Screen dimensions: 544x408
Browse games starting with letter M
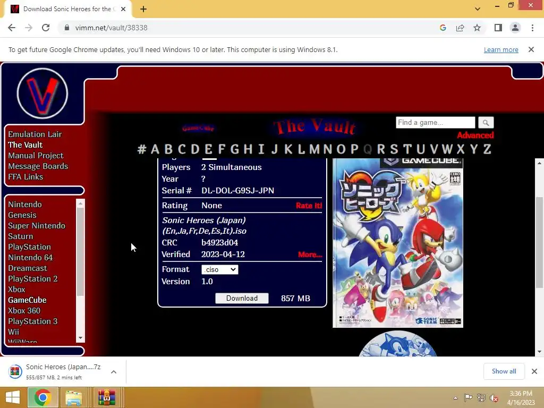(314, 149)
